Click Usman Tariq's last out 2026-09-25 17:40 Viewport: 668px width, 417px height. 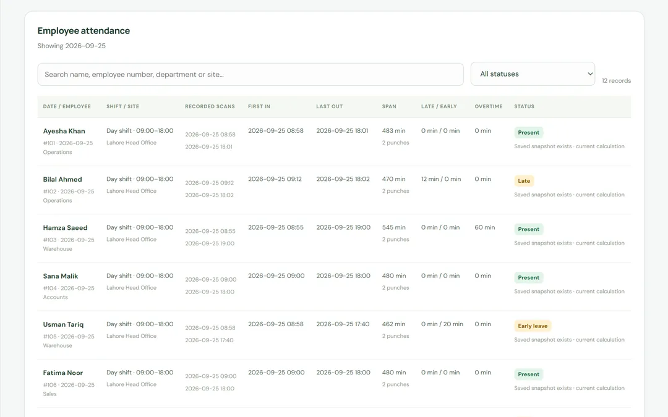pyautogui.click(x=343, y=324)
